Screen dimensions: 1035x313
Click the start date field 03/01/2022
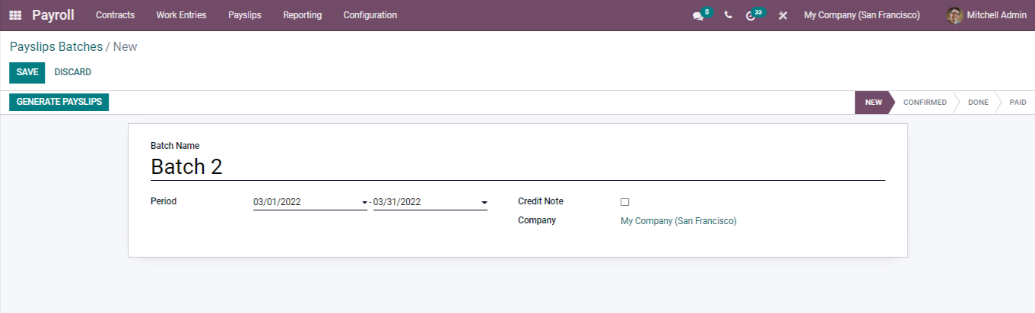point(310,202)
